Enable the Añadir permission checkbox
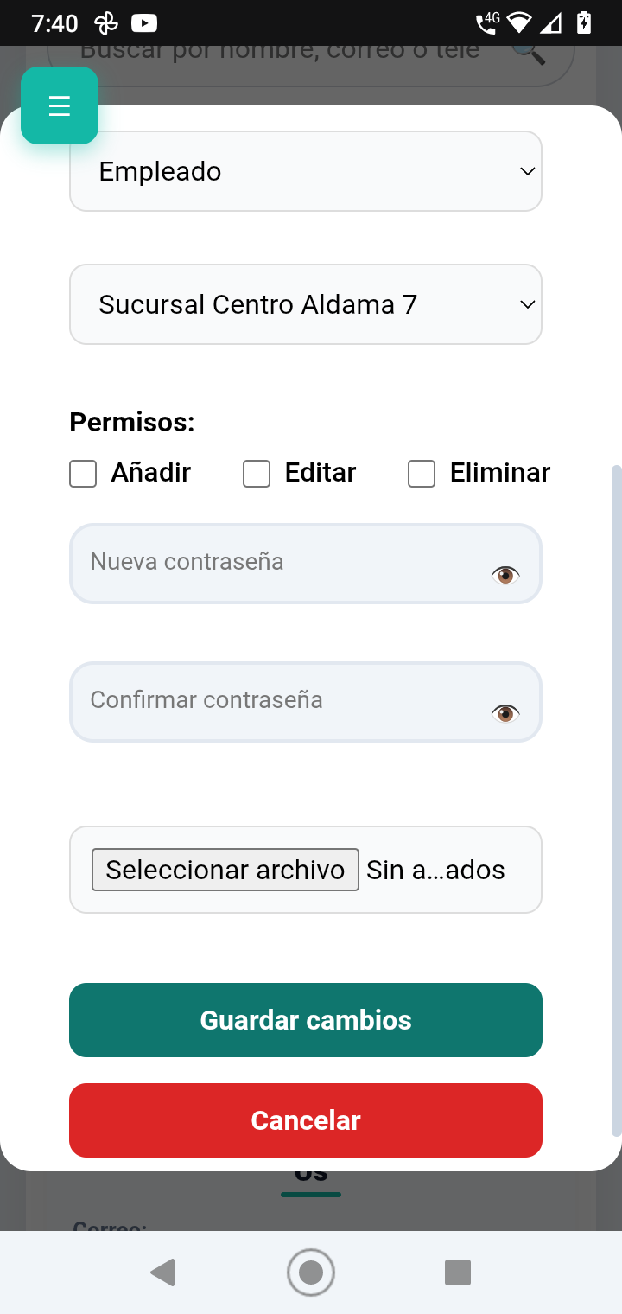Image resolution: width=622 pixels, height=1314 pixels. tap(83, 474)
